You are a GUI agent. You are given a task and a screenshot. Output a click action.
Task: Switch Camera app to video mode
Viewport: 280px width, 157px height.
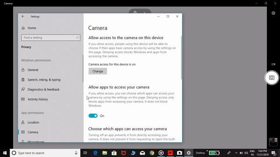tap(273, 64)
